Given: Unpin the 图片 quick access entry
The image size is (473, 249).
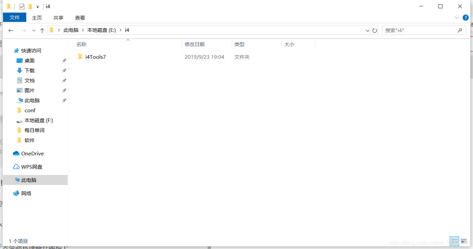Looking at the screenshot, I should click(64, 90).
